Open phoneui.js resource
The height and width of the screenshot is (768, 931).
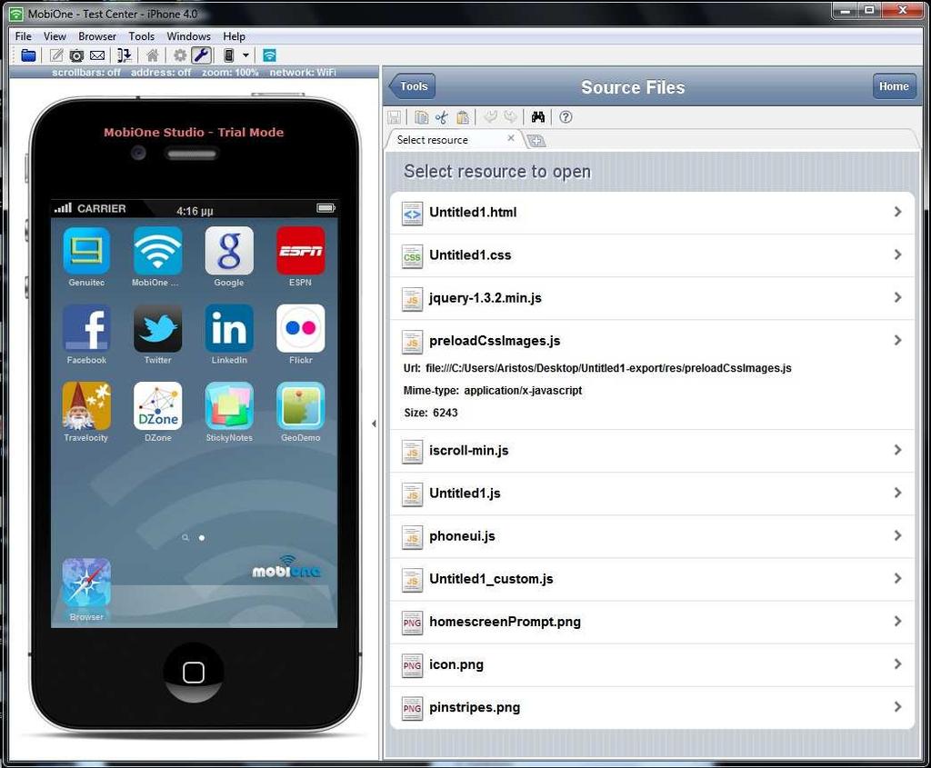coord(651,536)
